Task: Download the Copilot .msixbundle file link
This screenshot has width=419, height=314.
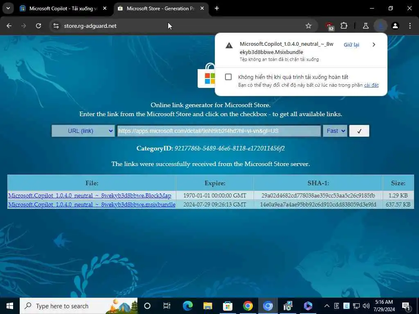Action: click(92, 204)
